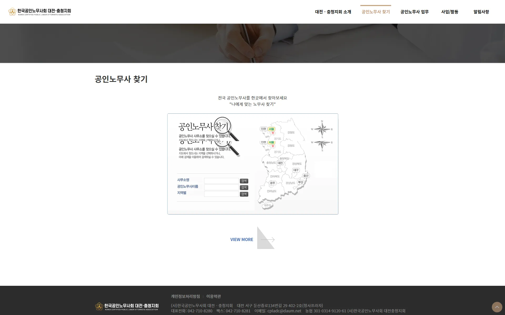Click the footer association logo
The height and width of the screenshot is (315, 505).
pos(127,306)
